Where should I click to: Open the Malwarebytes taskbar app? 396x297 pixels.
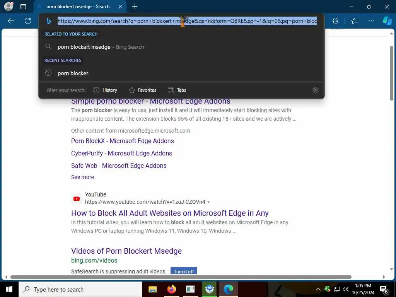coord(209,289)
